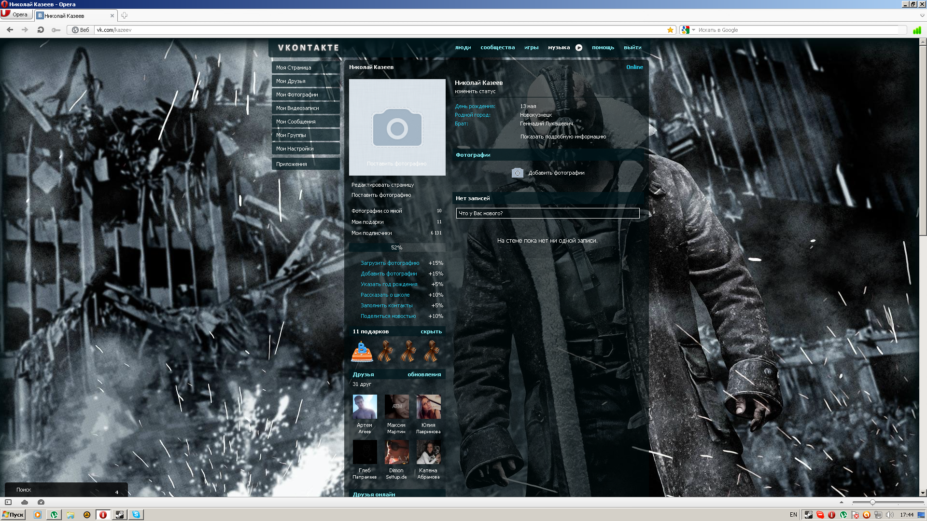Open Мои Фотографии in sidebar
Image resolution: width=927 pixels, height=521 pixels.
click(x=306, y=95)
